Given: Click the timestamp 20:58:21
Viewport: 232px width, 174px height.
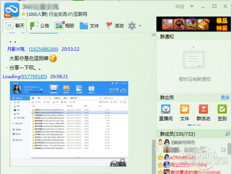Looking at the screenshot, I should [x=59, y=77].
